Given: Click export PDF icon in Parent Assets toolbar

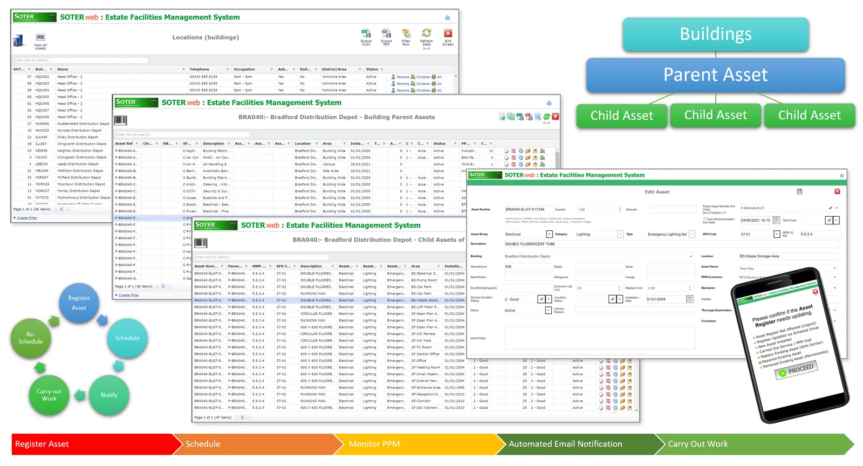Looking at the screenshot, I should coord(529,116).
